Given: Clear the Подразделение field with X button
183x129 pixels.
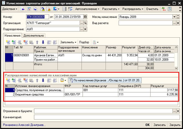Looking at the screenshot, I should click(x=85, y=29).
